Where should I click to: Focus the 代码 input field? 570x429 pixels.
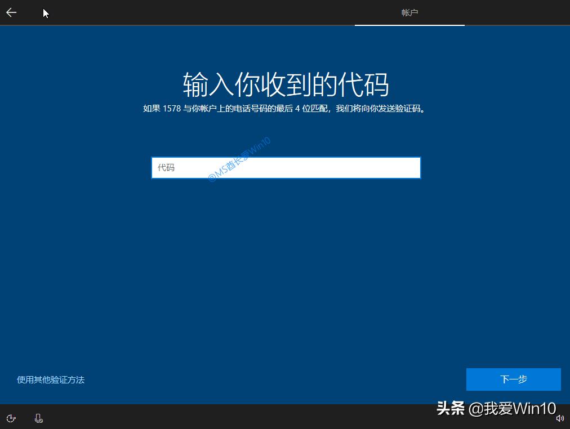(286, 167)
